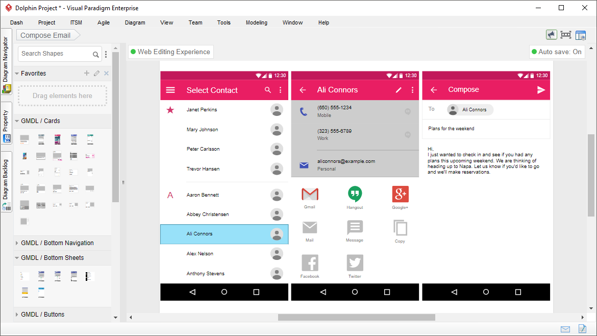597x336 pixels.
Task: Click the remove X icon in Favorites
Action: [107, 73]
